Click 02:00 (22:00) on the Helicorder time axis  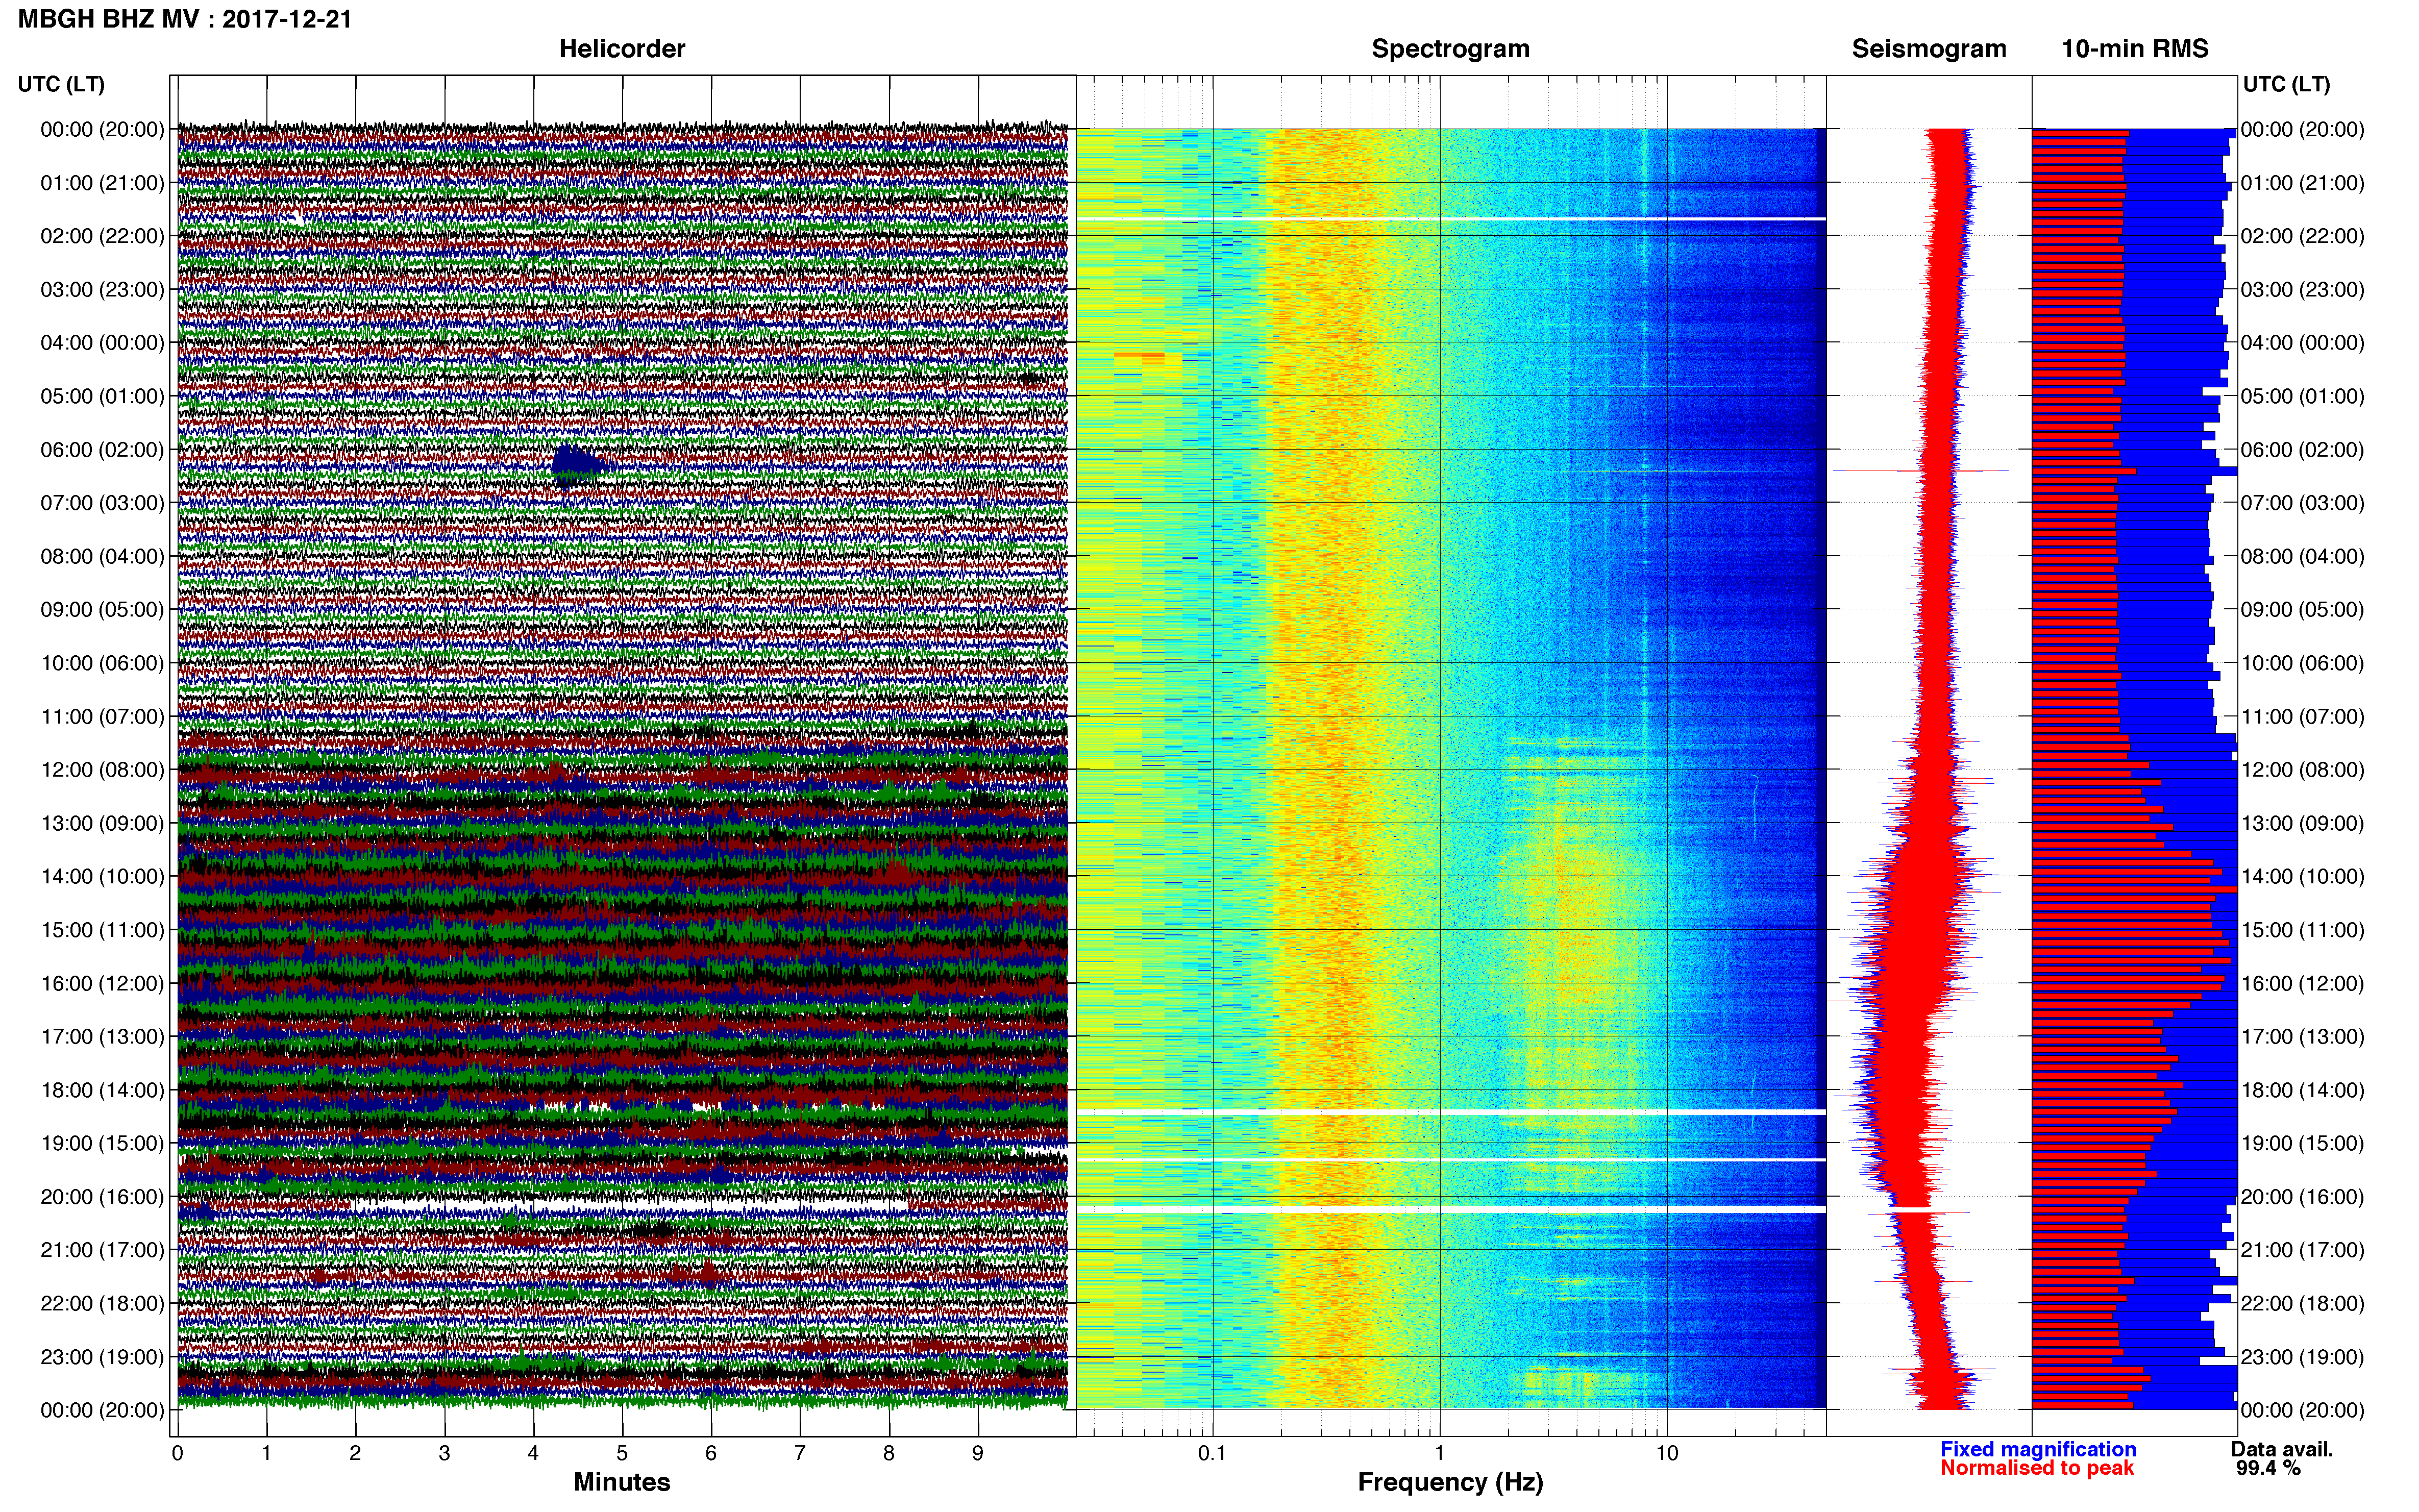(x=102, y=236)
